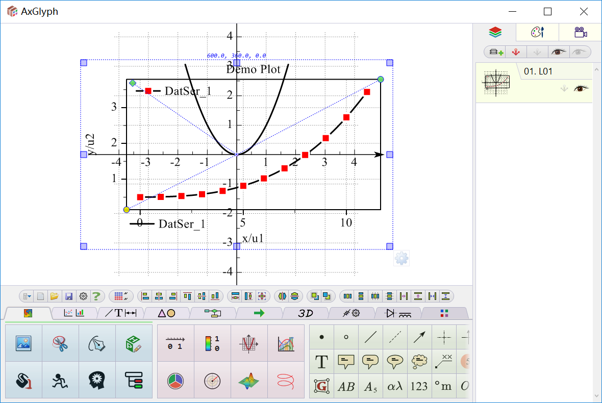Insert Greek letters αλ label

(x=395, y=386)
